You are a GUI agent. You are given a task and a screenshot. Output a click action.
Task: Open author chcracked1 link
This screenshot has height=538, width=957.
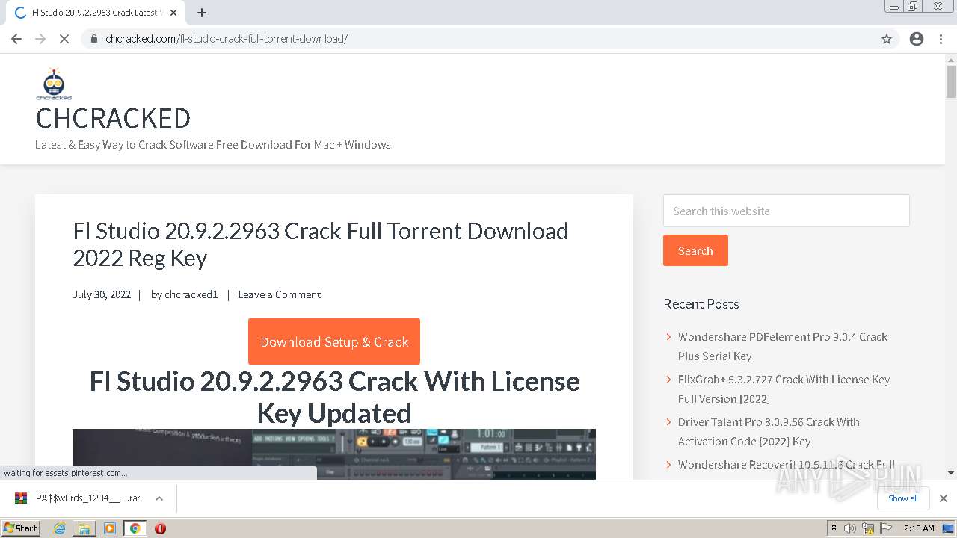point(191,294)
